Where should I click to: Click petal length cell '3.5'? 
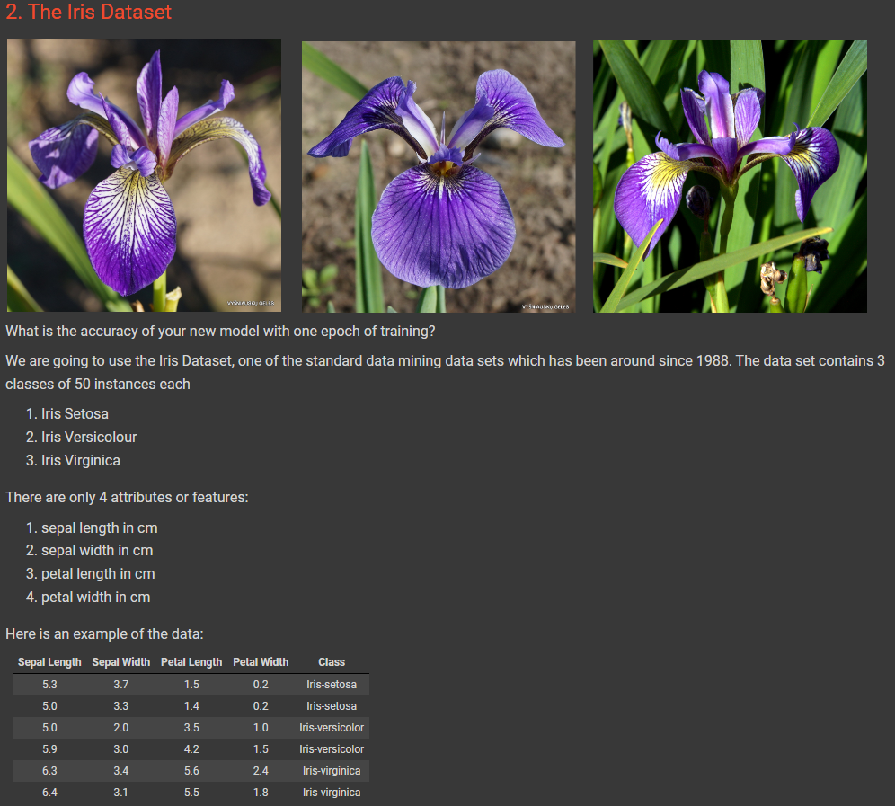point(191,728)
